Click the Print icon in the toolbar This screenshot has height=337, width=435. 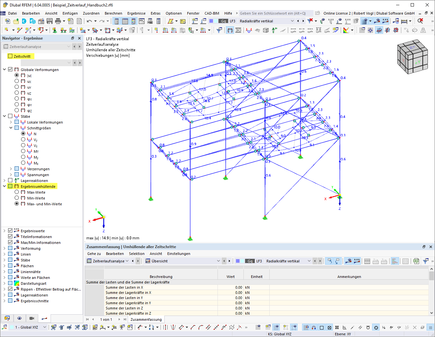pyautogui.click(x=58, y=21)
